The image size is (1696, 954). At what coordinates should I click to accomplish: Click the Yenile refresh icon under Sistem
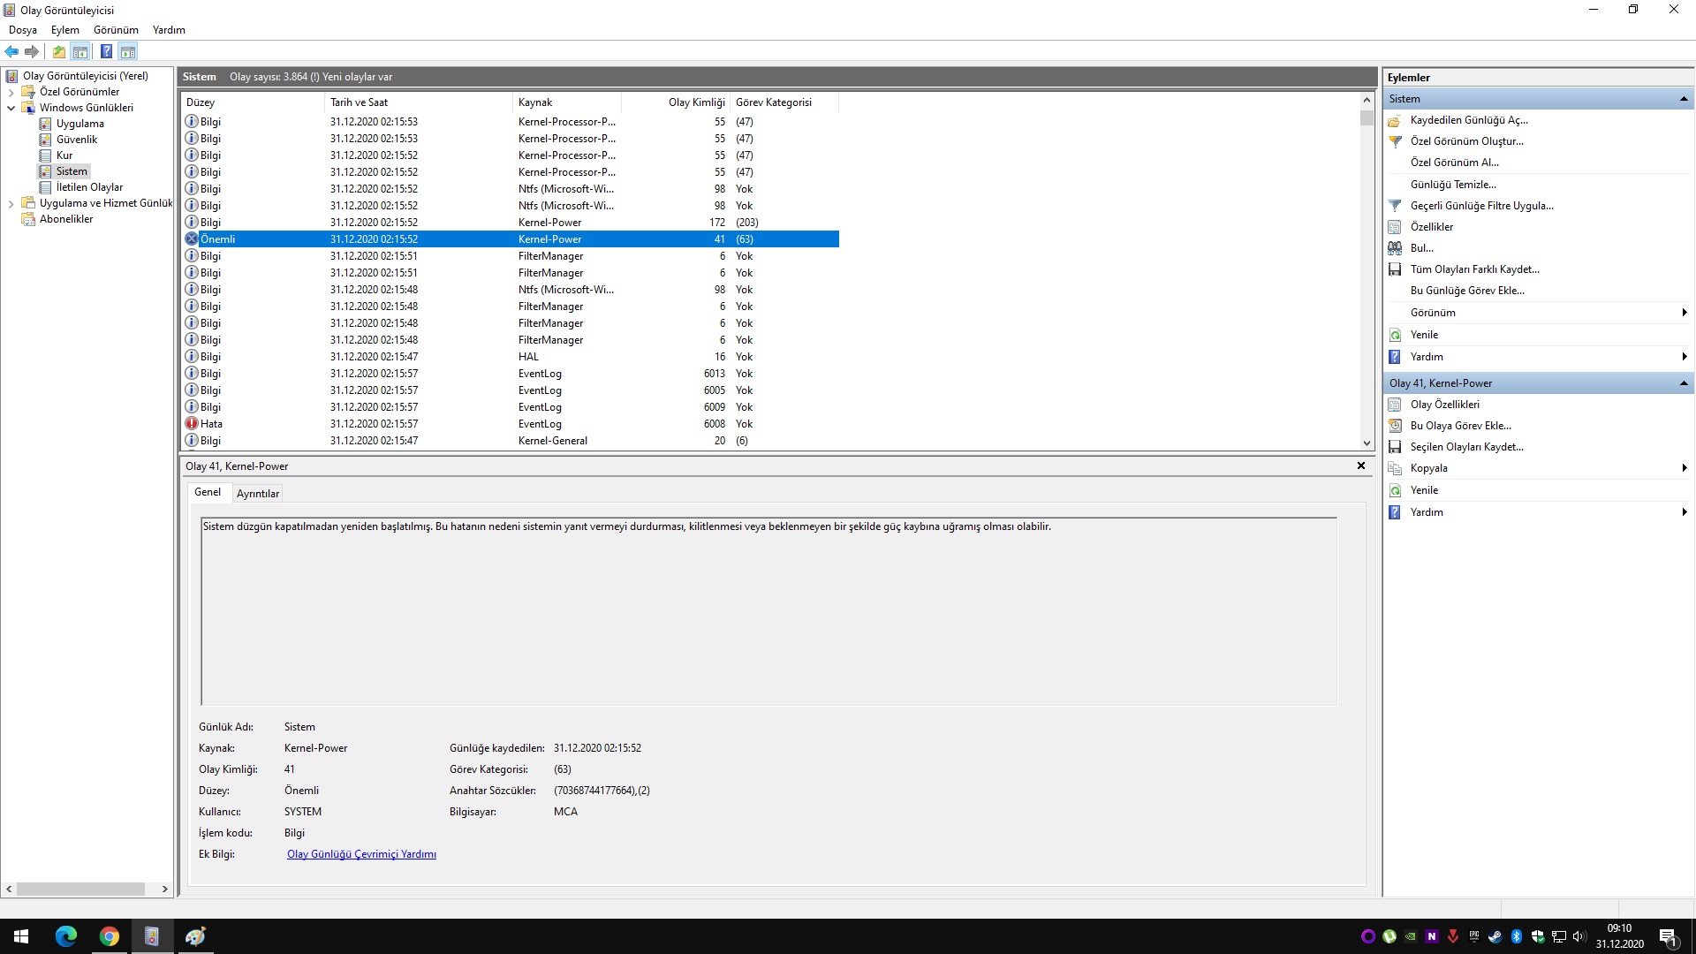pyautogui.click(x=1395, y=335)
